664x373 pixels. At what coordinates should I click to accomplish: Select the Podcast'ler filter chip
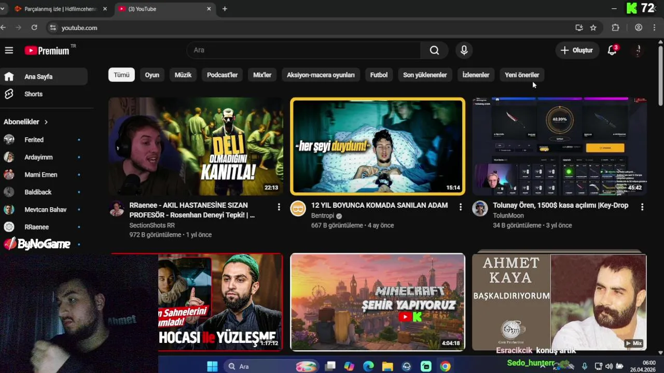222,75
